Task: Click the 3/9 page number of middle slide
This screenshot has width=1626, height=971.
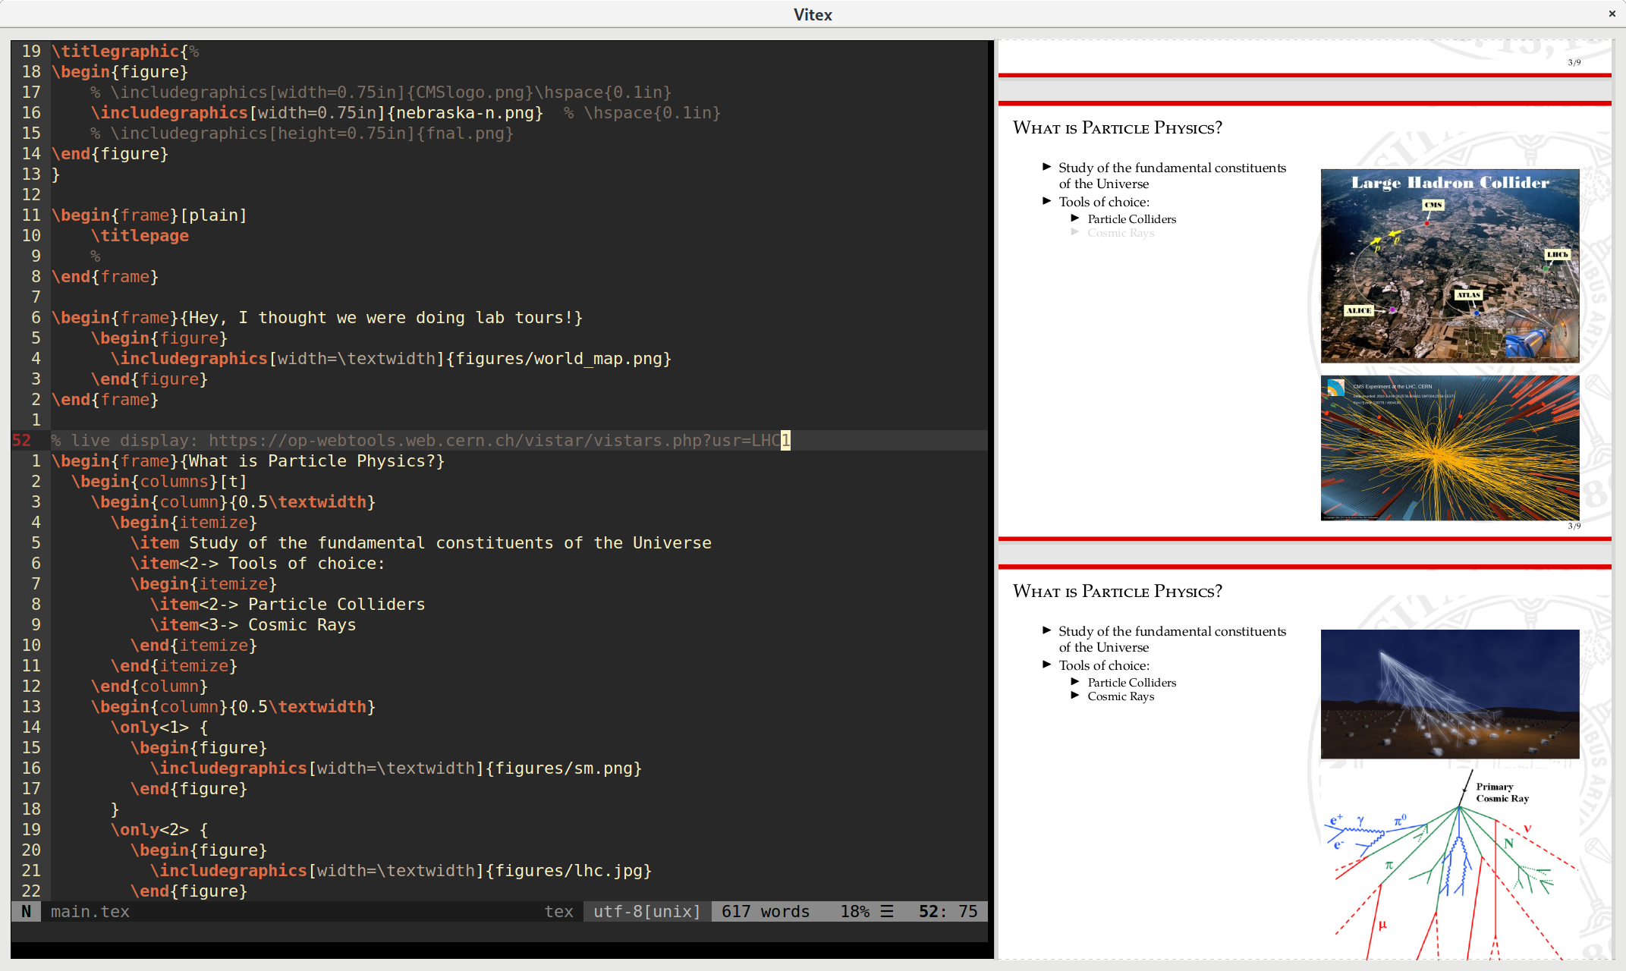Action: point(1574,526)
